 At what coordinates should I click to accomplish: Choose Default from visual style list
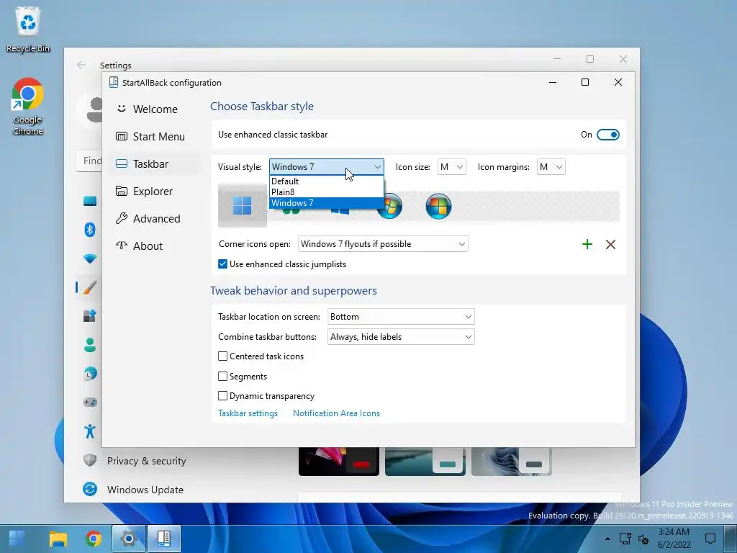point(327,181)
